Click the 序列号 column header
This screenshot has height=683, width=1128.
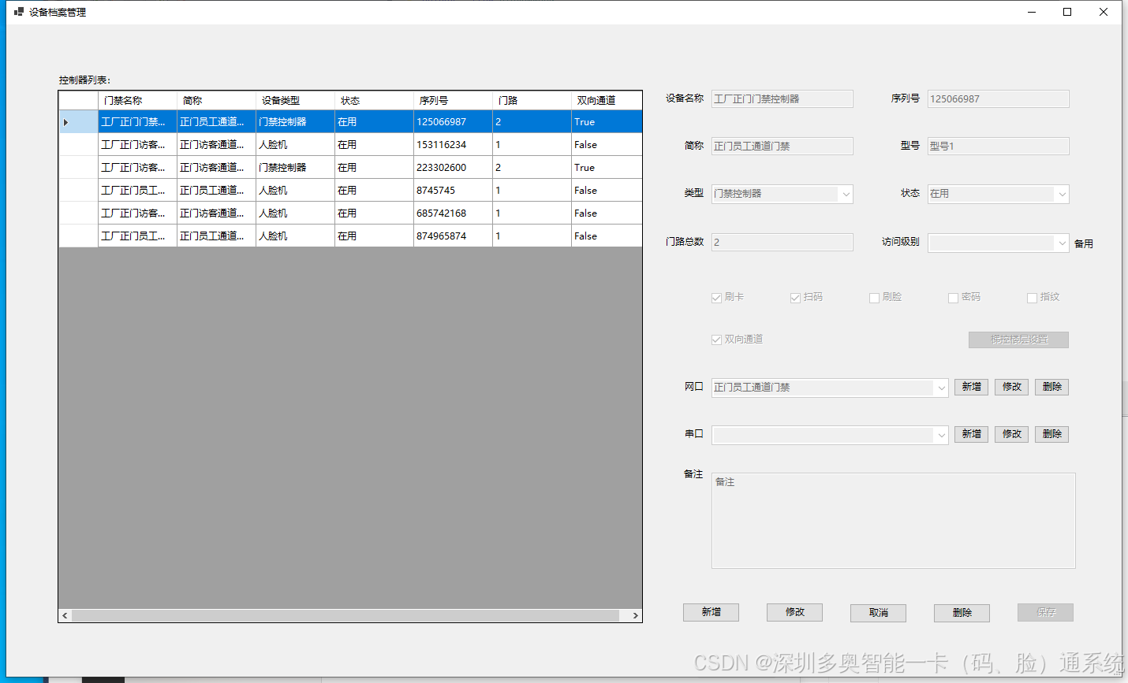pyautogui.click(x=454, y=101)
